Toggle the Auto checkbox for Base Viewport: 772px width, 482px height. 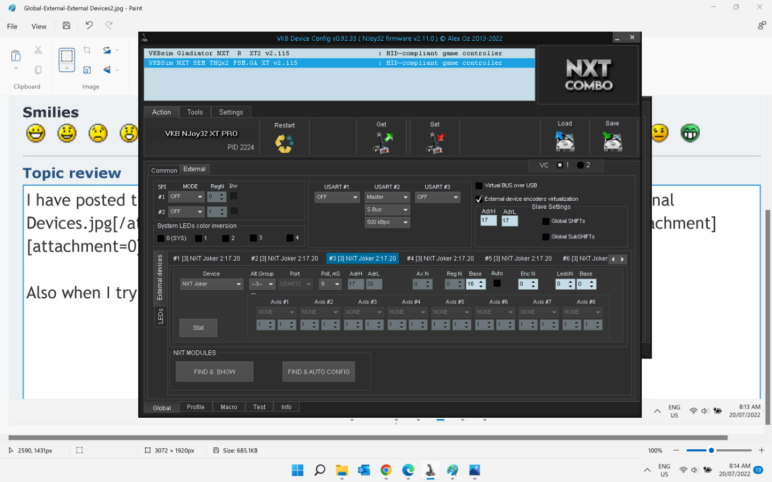coord(497,283)
